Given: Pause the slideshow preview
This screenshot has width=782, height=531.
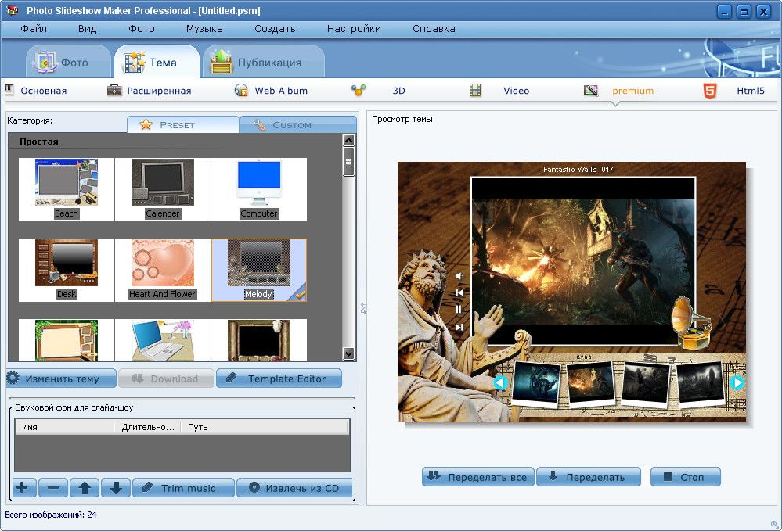Looking at the screenshot, I should (459, 310).
